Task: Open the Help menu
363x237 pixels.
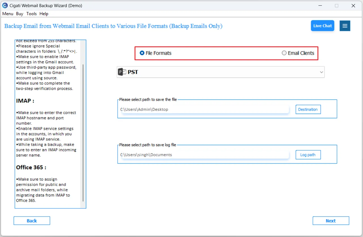Action: click(x=44, y=14)
